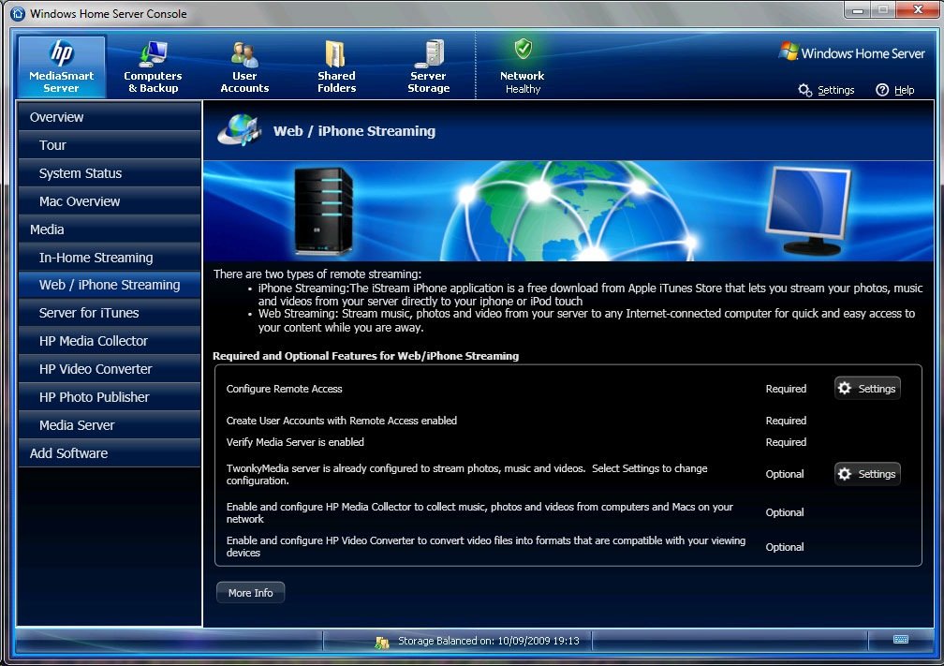Viewport: 944px width, 666px height.
Task: Click the Web / iPhone Streaming globe icon
Action: pyautogui.click(x=240, y=130)
